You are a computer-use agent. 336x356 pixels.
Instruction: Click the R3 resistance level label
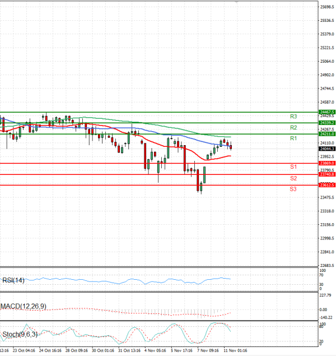click(293, 117)
